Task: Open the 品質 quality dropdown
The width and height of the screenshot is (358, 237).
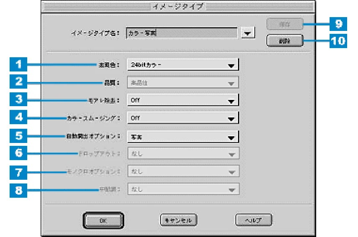Action: 183,83
